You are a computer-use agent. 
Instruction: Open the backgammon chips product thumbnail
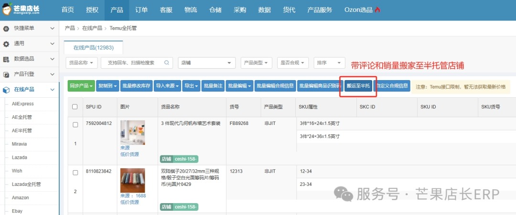pyautogui.click(x=133, y=180)
